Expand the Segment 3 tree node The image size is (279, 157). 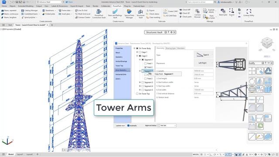tap(140, 82)
